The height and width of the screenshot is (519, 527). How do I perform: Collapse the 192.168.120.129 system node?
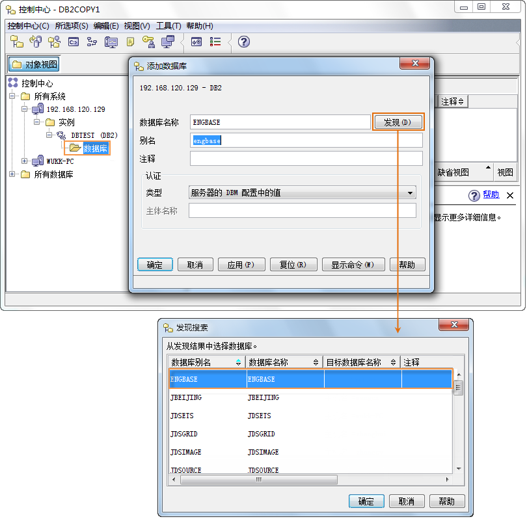[25, 109]
